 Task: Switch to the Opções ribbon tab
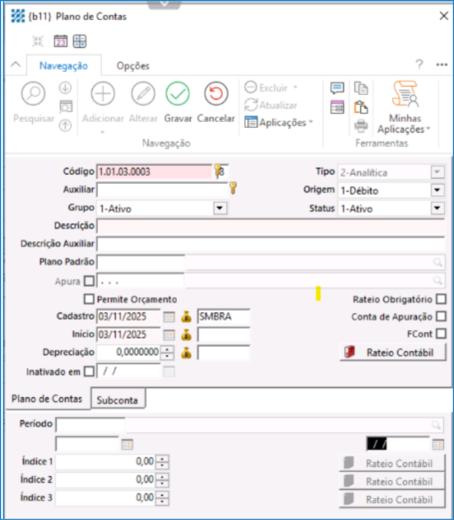point(132,66)
